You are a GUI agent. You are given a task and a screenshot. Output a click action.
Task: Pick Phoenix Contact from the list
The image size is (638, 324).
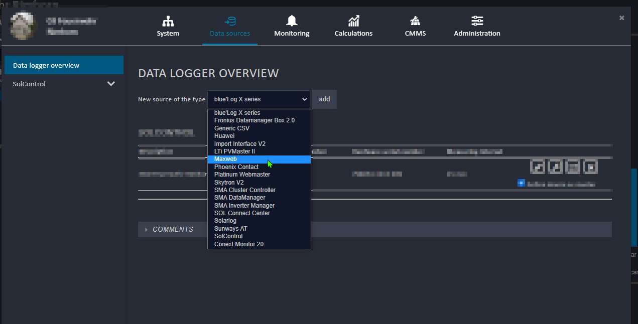coord(259,167)
